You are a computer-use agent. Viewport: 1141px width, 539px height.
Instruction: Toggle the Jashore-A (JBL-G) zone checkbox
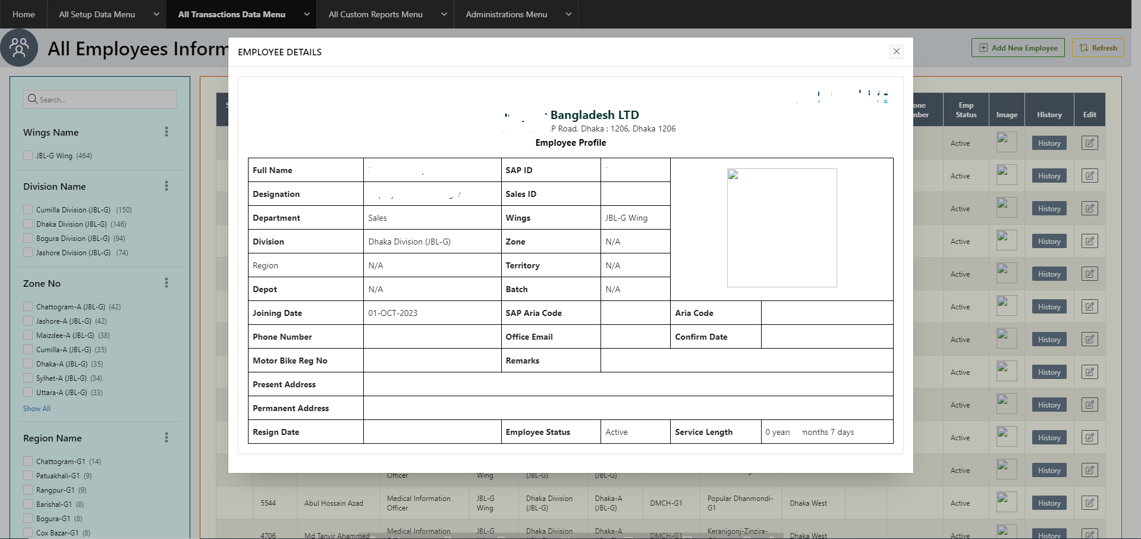pos(28,321)
